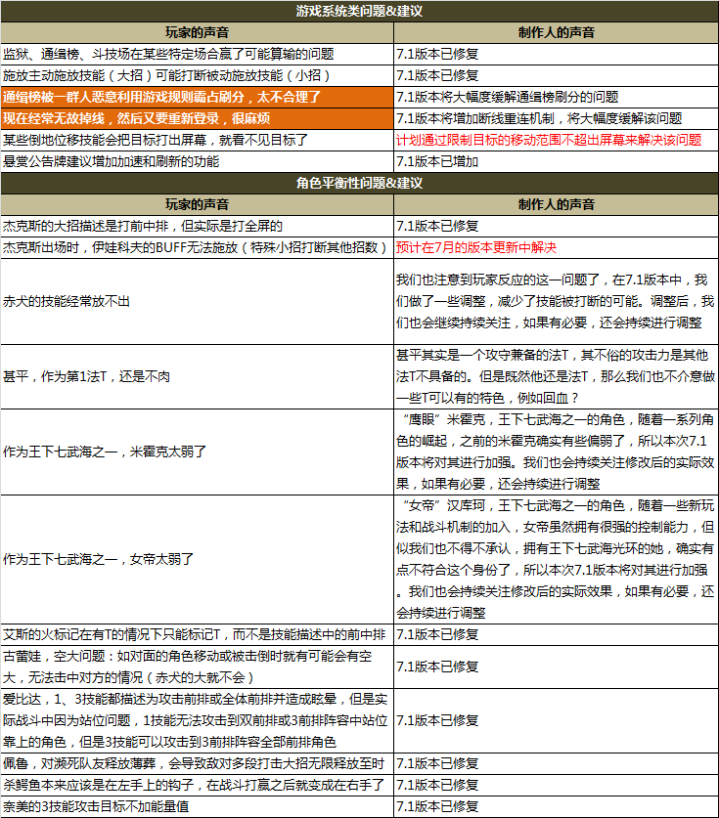Select the 杀鳄鱼 hook position cell
This screenshot has width=719, height=818.
click(x=194, y=785)
